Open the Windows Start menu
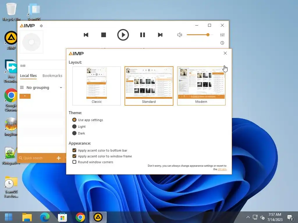This screenshot has height=223, width=298. 8,217
